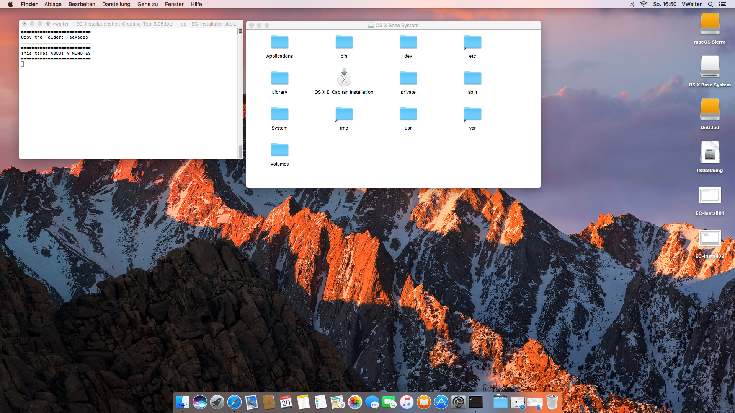
Task: Select the Untitled desktop drive
Action: 710,110
